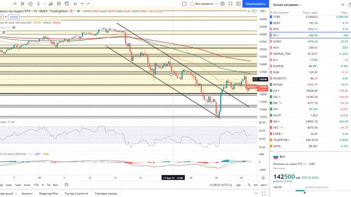Toggle the percent (%) scale
Image resolution: width=351 pixels, height=197 pixels.
249,185
